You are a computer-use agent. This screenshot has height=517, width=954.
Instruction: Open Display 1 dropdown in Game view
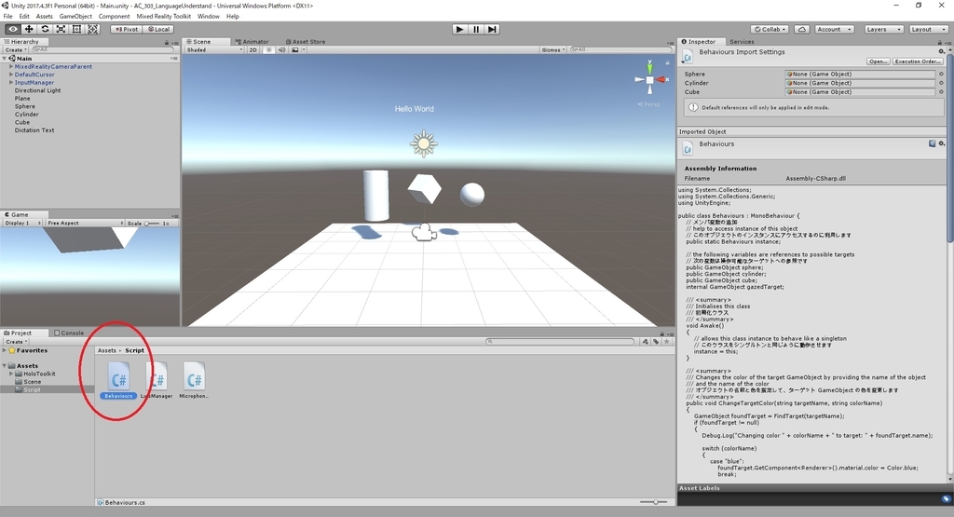point(22,224)
